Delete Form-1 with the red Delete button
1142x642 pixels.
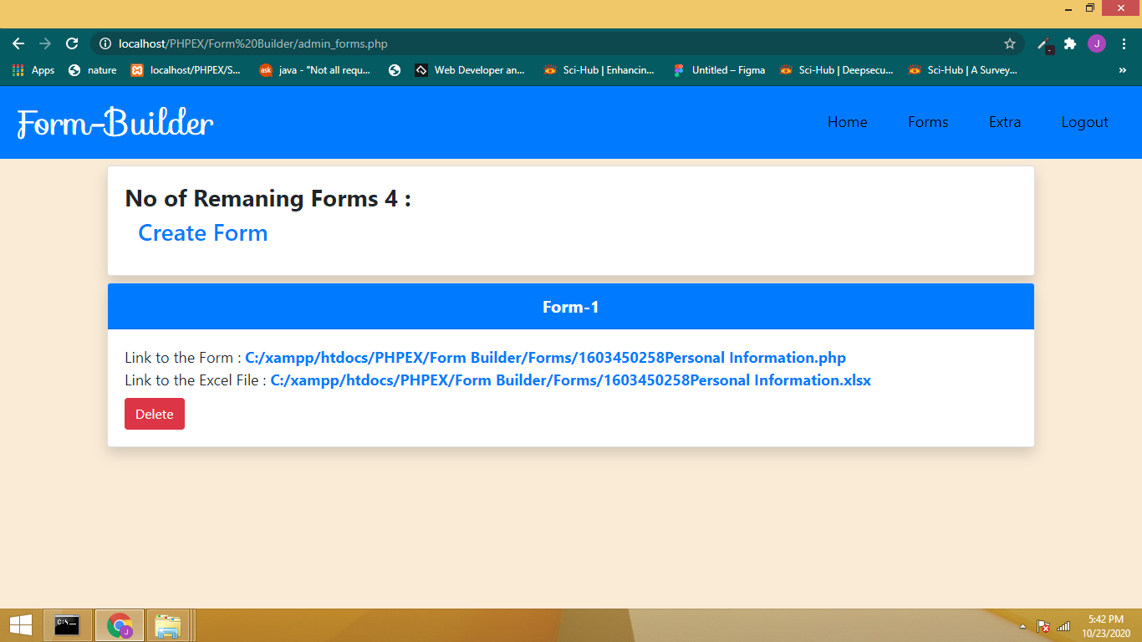(155, 414)
